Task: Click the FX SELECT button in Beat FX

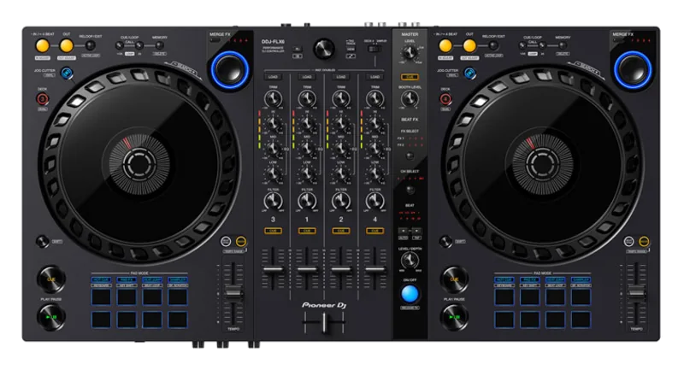Action: point(410,156)
